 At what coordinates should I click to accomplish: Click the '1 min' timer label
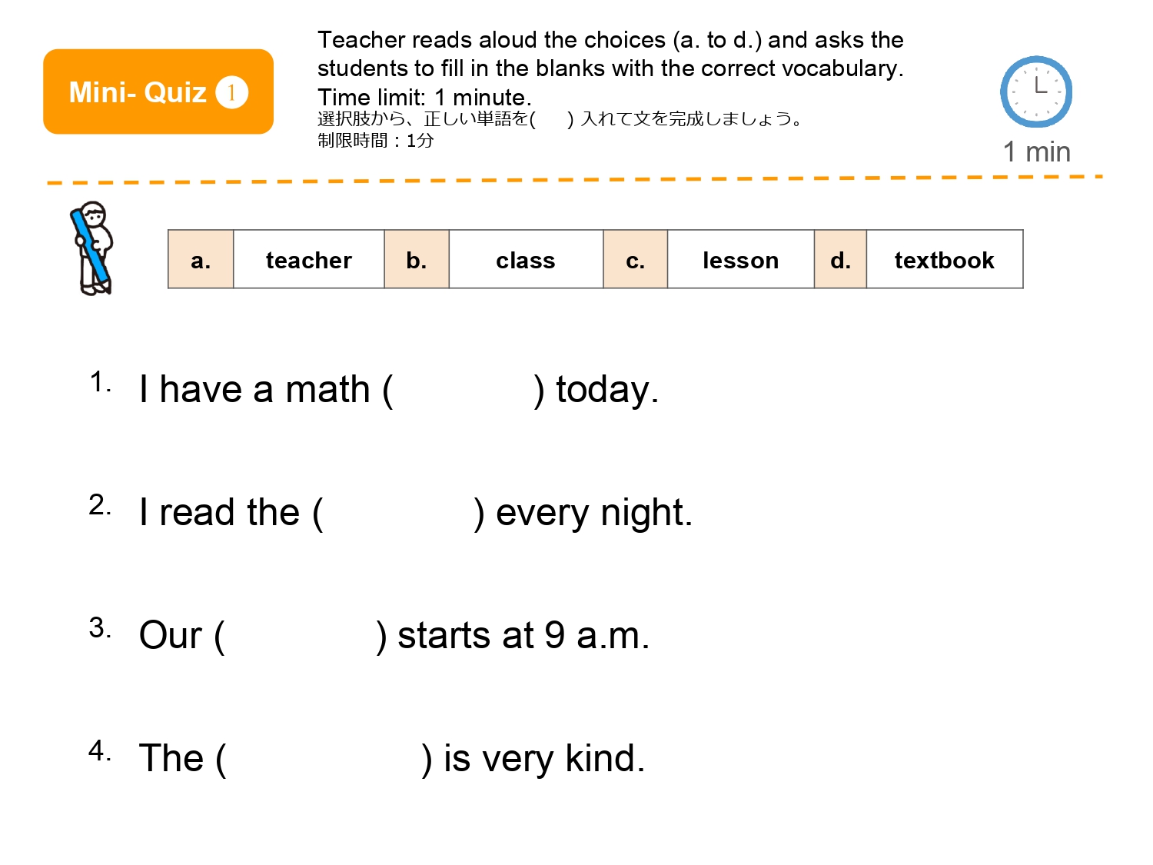(1036, 152)
